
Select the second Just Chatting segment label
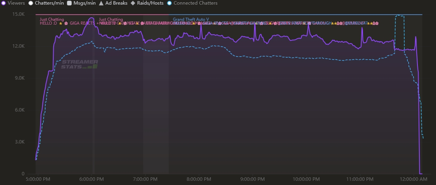(x=111, y=19)
